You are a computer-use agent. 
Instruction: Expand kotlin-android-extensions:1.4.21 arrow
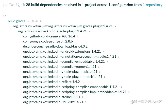tap(103, 51)
